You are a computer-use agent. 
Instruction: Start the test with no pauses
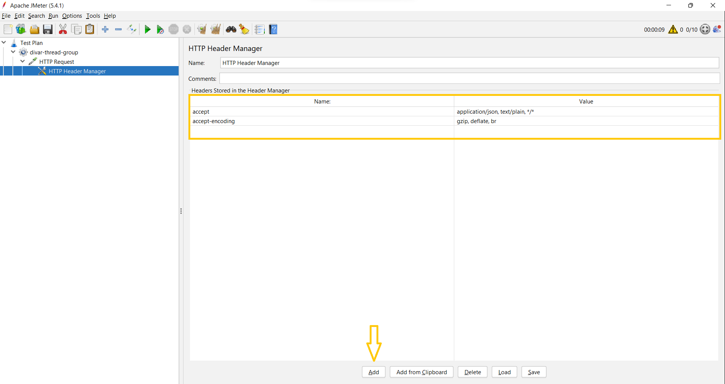(x=160, y=29)
